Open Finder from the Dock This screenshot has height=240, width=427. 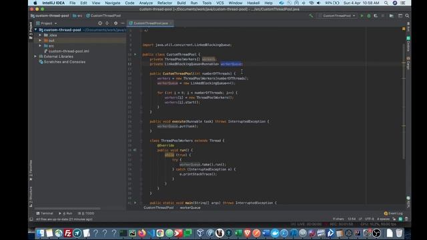(x=40, y=233)
